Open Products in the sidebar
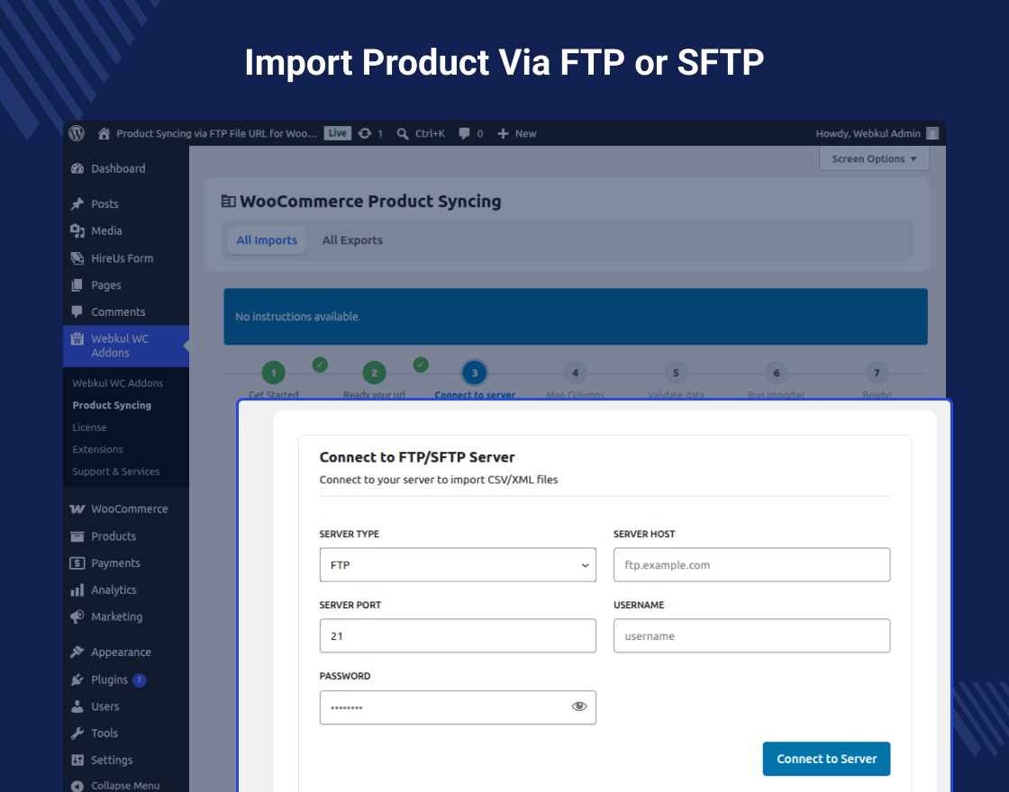 114,536
